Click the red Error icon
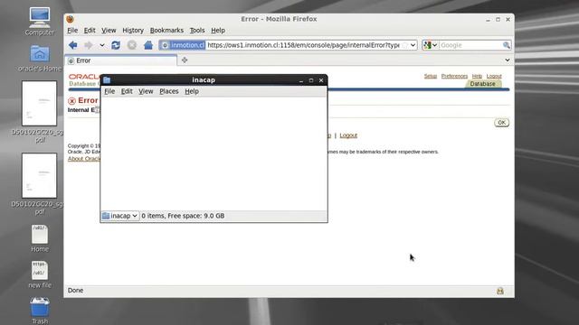Screen dimensions: 579x325 point(71,100)
